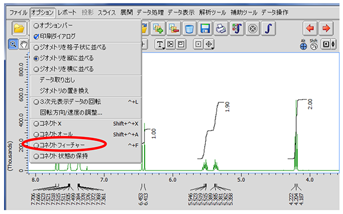Open the データ処理 menu
The image size is (343, 214).
pyautogui.click(x=150, y=13)
